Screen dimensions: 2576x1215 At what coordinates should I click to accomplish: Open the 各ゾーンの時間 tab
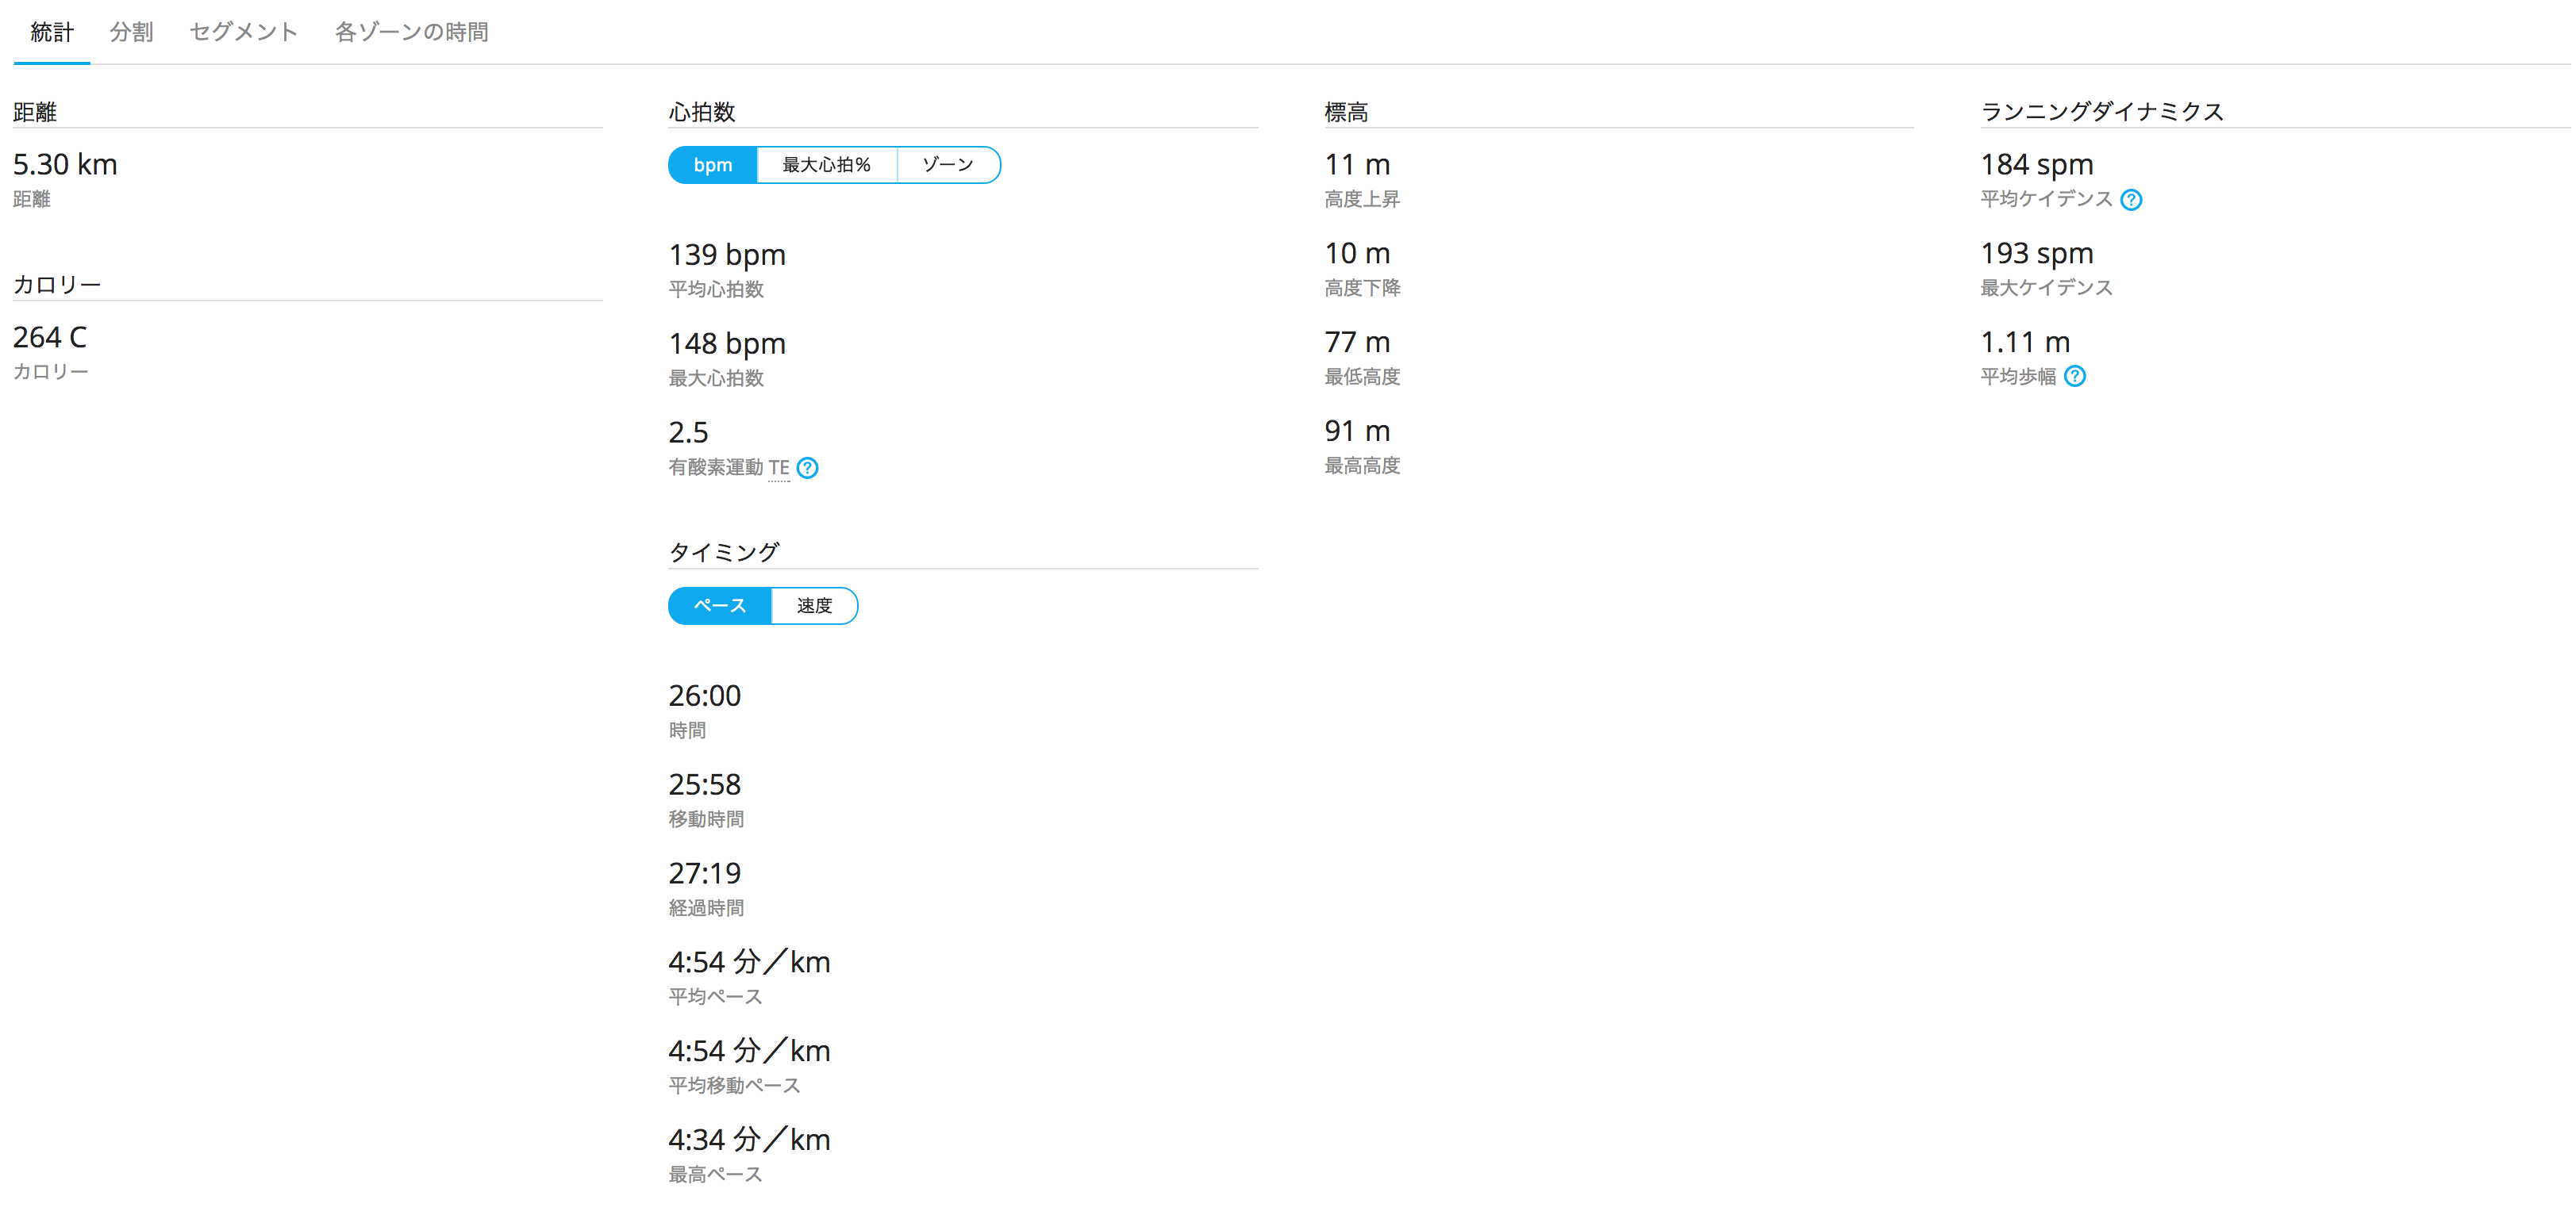(x=411, y=32)
